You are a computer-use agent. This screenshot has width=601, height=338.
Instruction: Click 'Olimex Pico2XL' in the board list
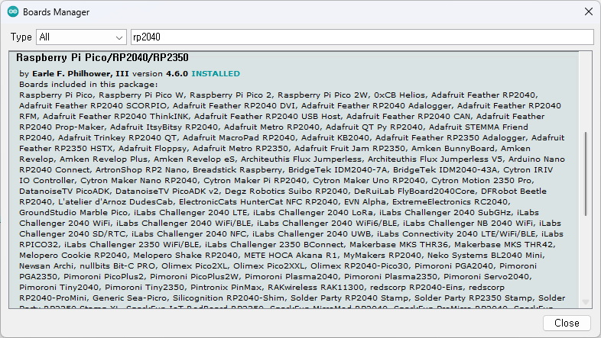point(194,266)
